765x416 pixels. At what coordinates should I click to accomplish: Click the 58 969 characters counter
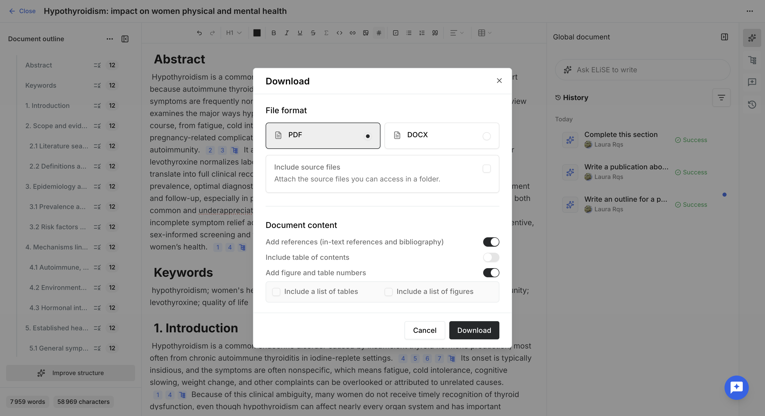[83, 402]
